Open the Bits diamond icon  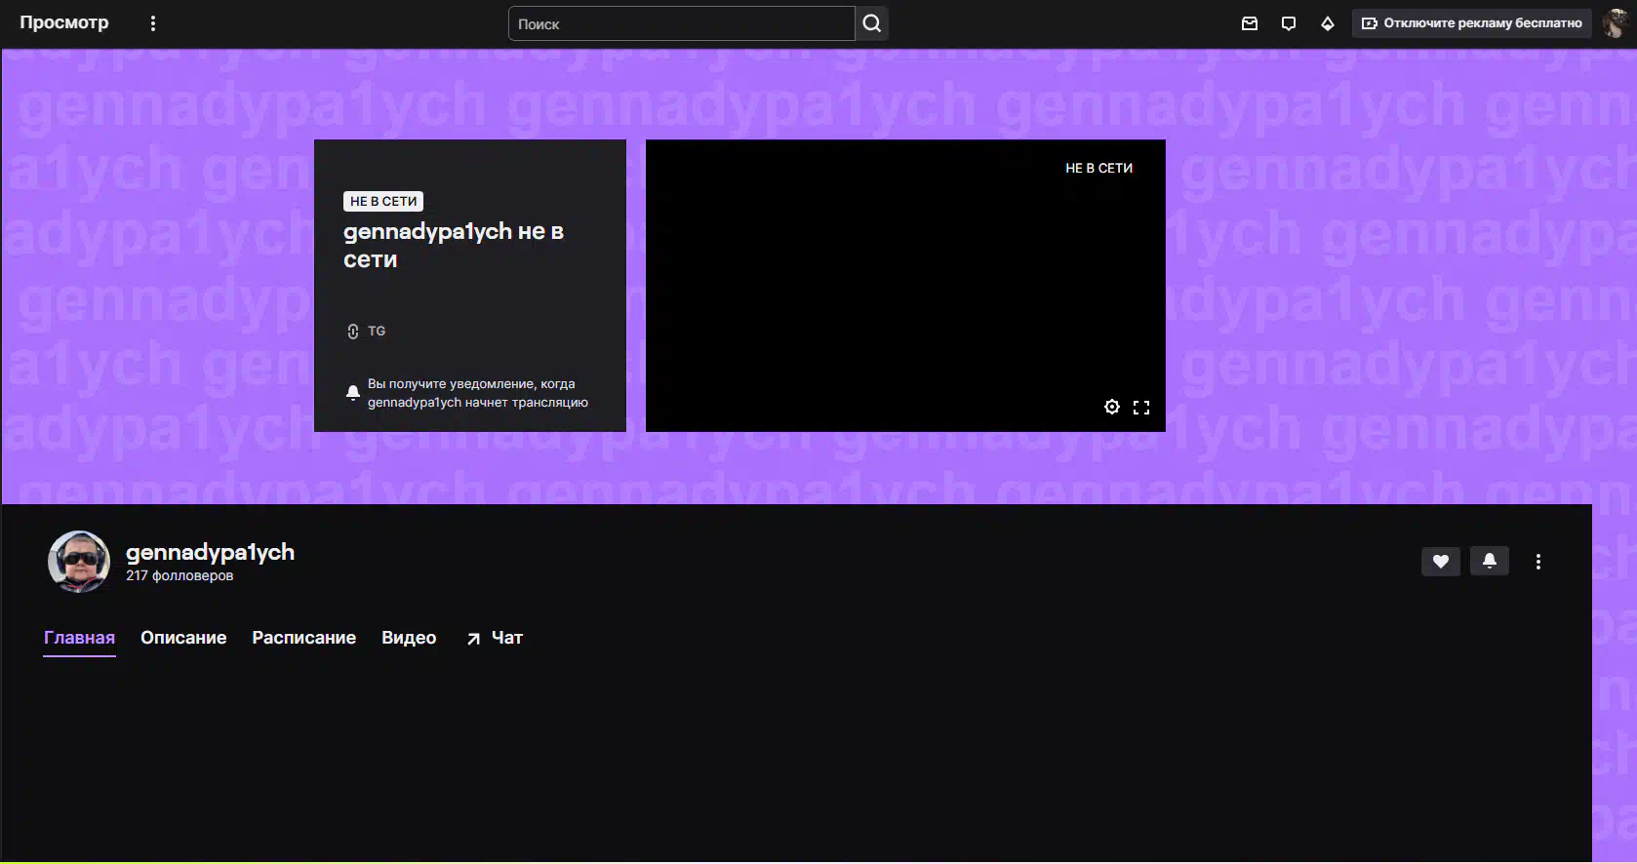tap(1328, 23)
